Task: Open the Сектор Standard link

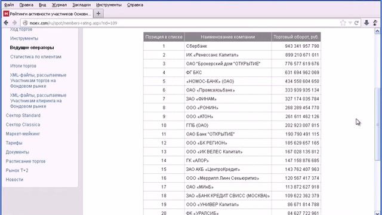Action: coord(23,115)
